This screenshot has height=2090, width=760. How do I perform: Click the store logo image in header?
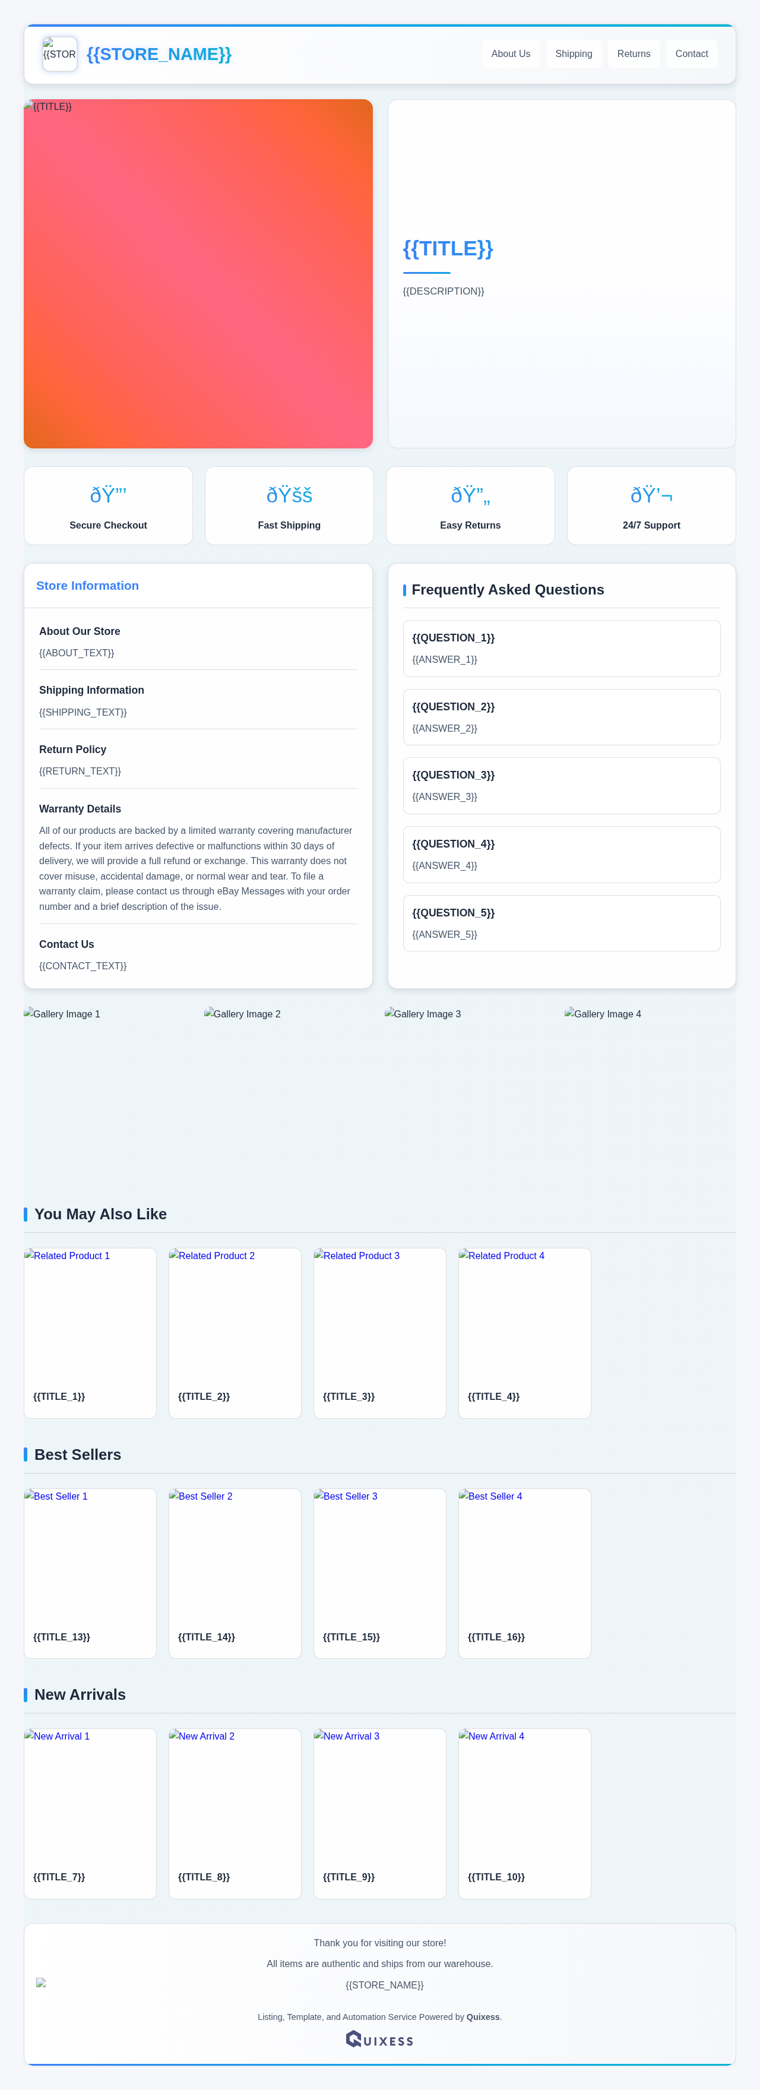pyautogui.click(x=59, y=53)
